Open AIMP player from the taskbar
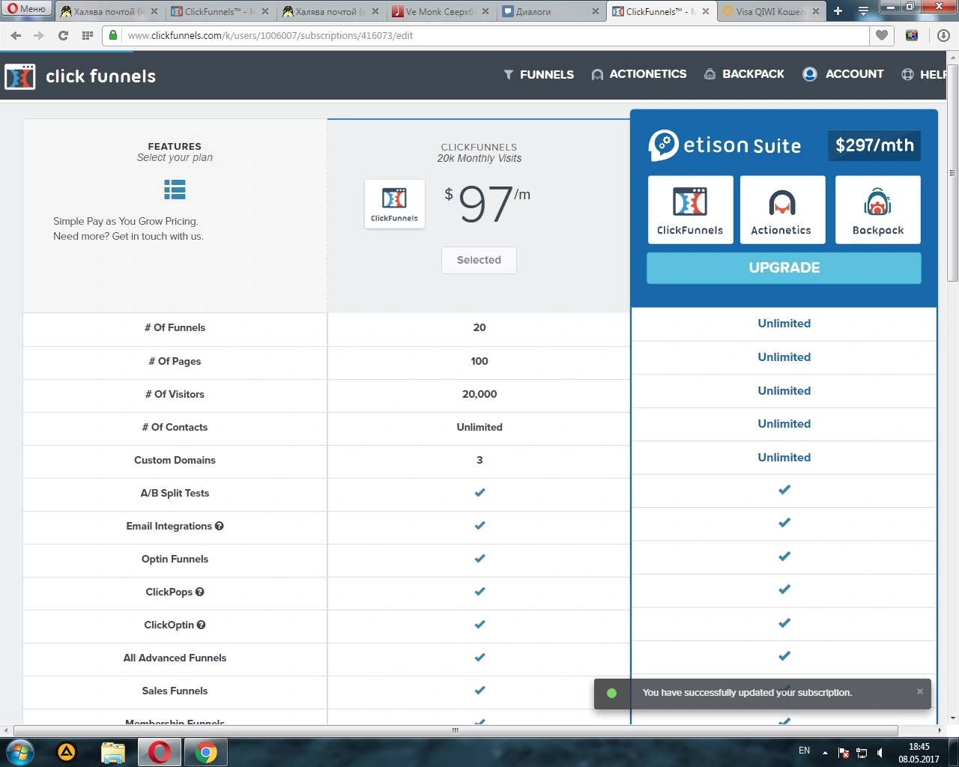 (x=67, y=752)
